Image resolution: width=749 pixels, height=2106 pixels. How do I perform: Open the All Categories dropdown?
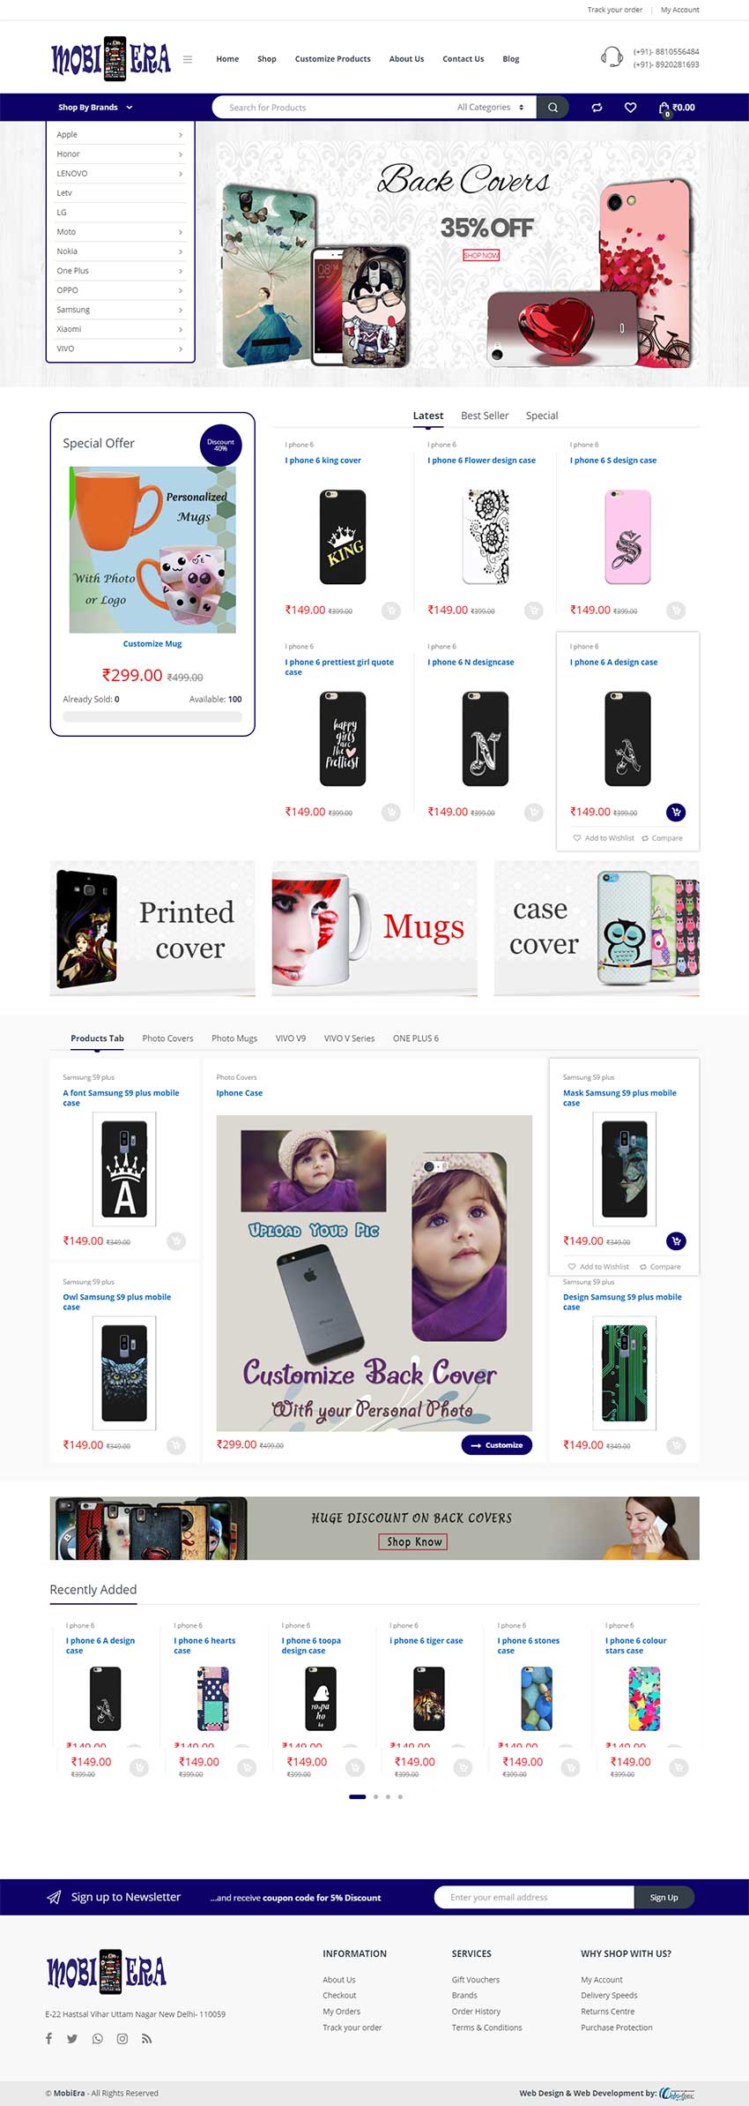[x=490, y=108]
